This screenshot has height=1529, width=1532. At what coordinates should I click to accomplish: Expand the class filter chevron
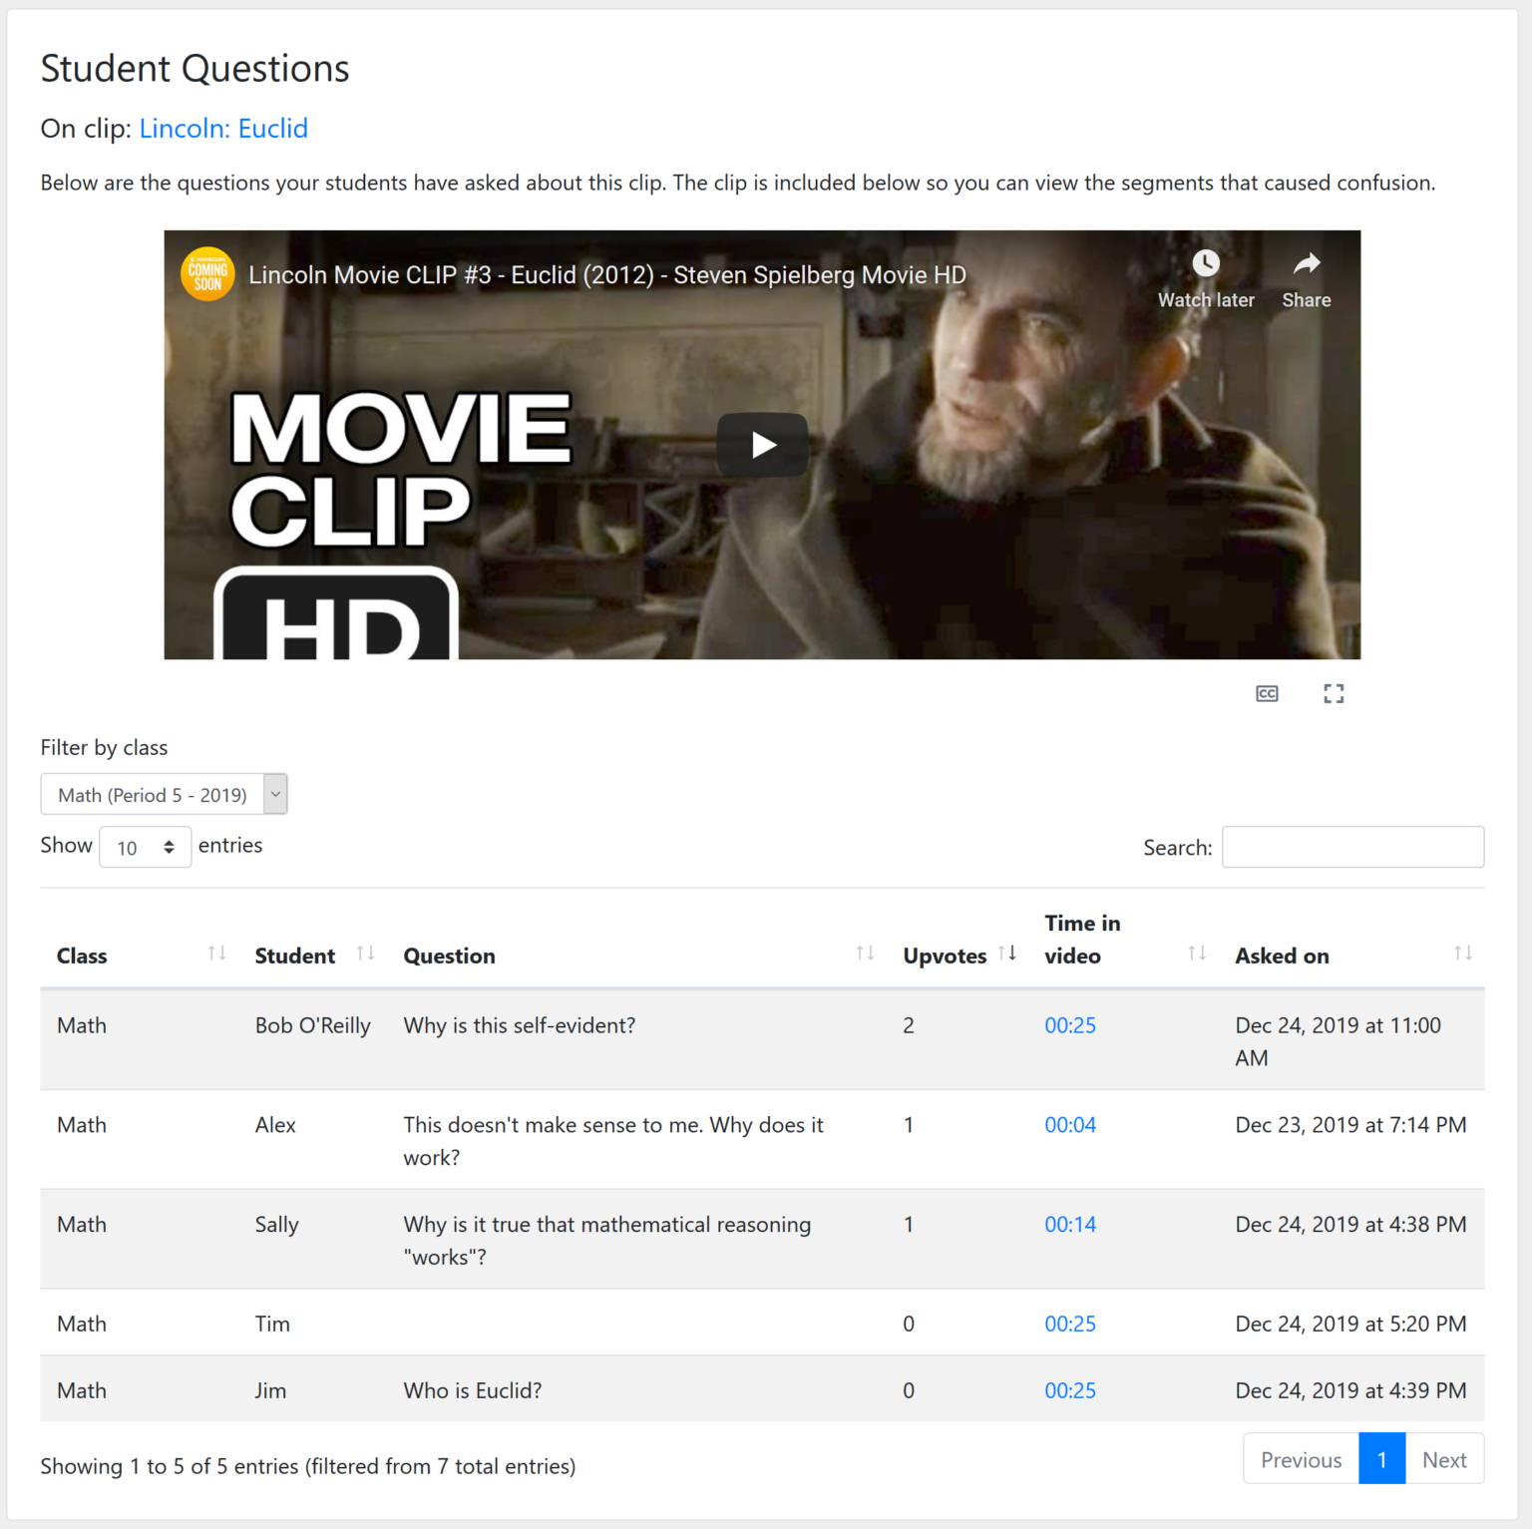click(x=275, y=794)
